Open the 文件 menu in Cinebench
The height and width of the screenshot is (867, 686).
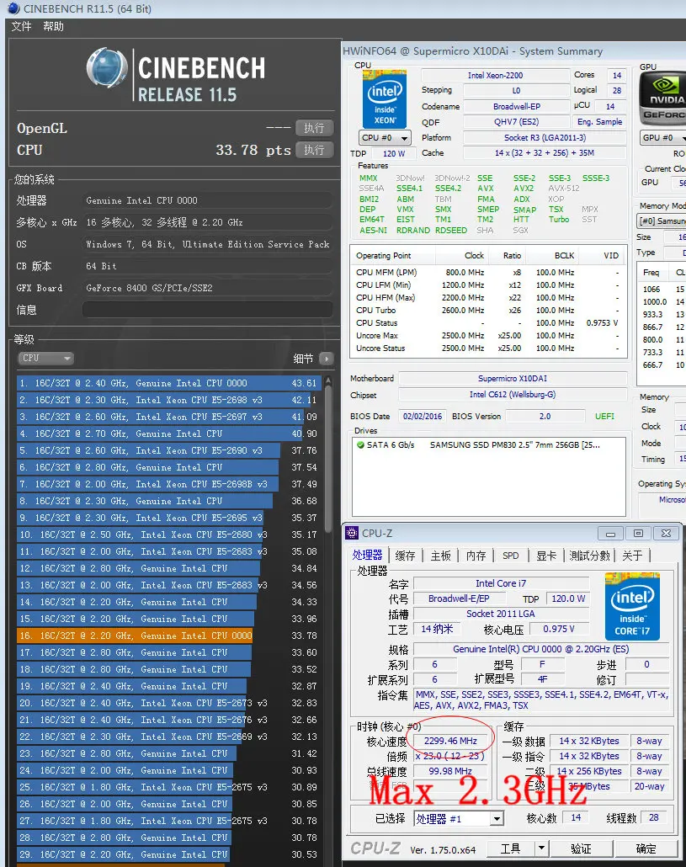pyautogui.click(x=22, y=27)
